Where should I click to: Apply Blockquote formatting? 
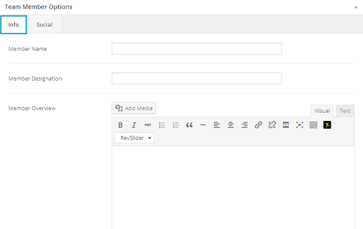coord(189,125)
